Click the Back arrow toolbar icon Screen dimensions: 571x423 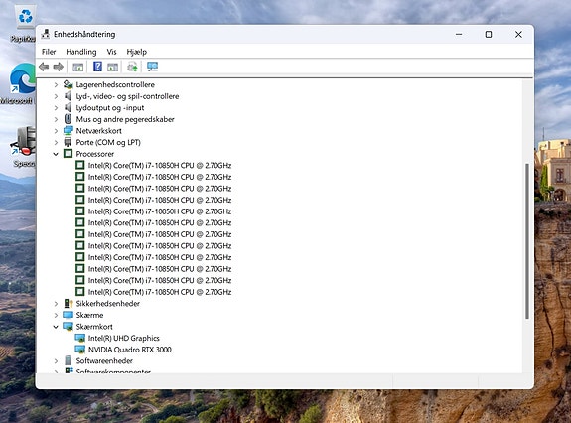click(44, 67)
